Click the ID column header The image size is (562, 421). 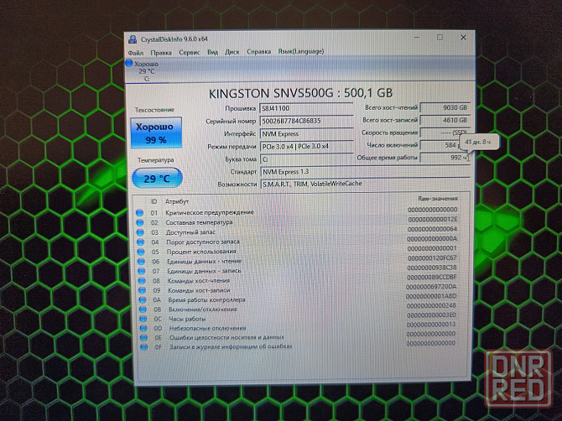tap(154, 202)
